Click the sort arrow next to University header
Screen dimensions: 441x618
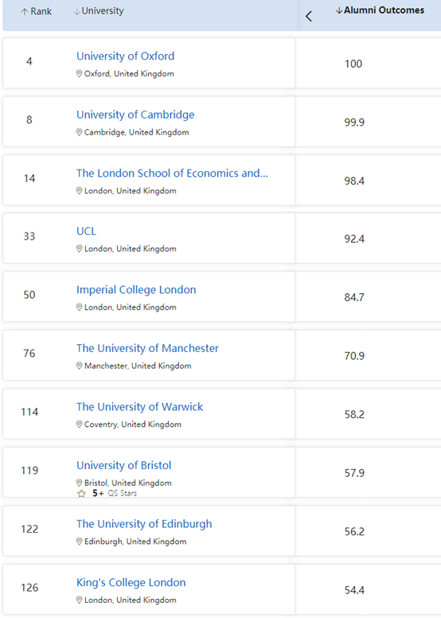point(77,12)
